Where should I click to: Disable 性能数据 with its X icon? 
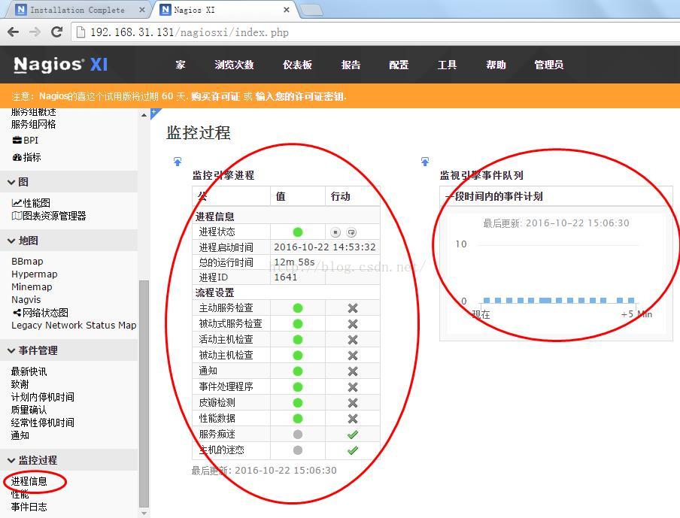pos(353,419)
